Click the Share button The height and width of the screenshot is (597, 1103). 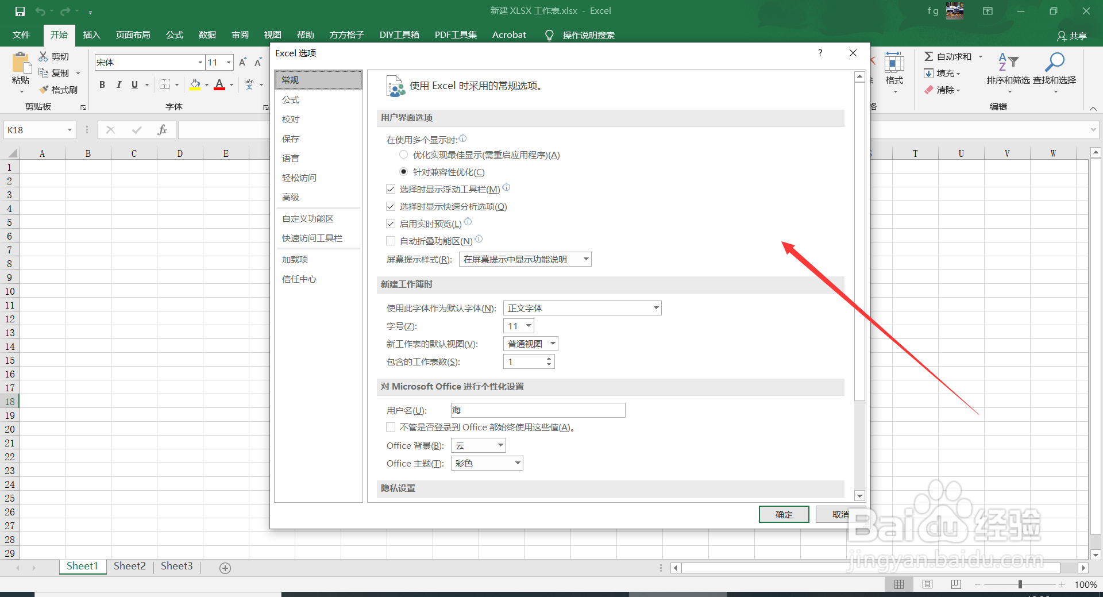(1072, 36)
